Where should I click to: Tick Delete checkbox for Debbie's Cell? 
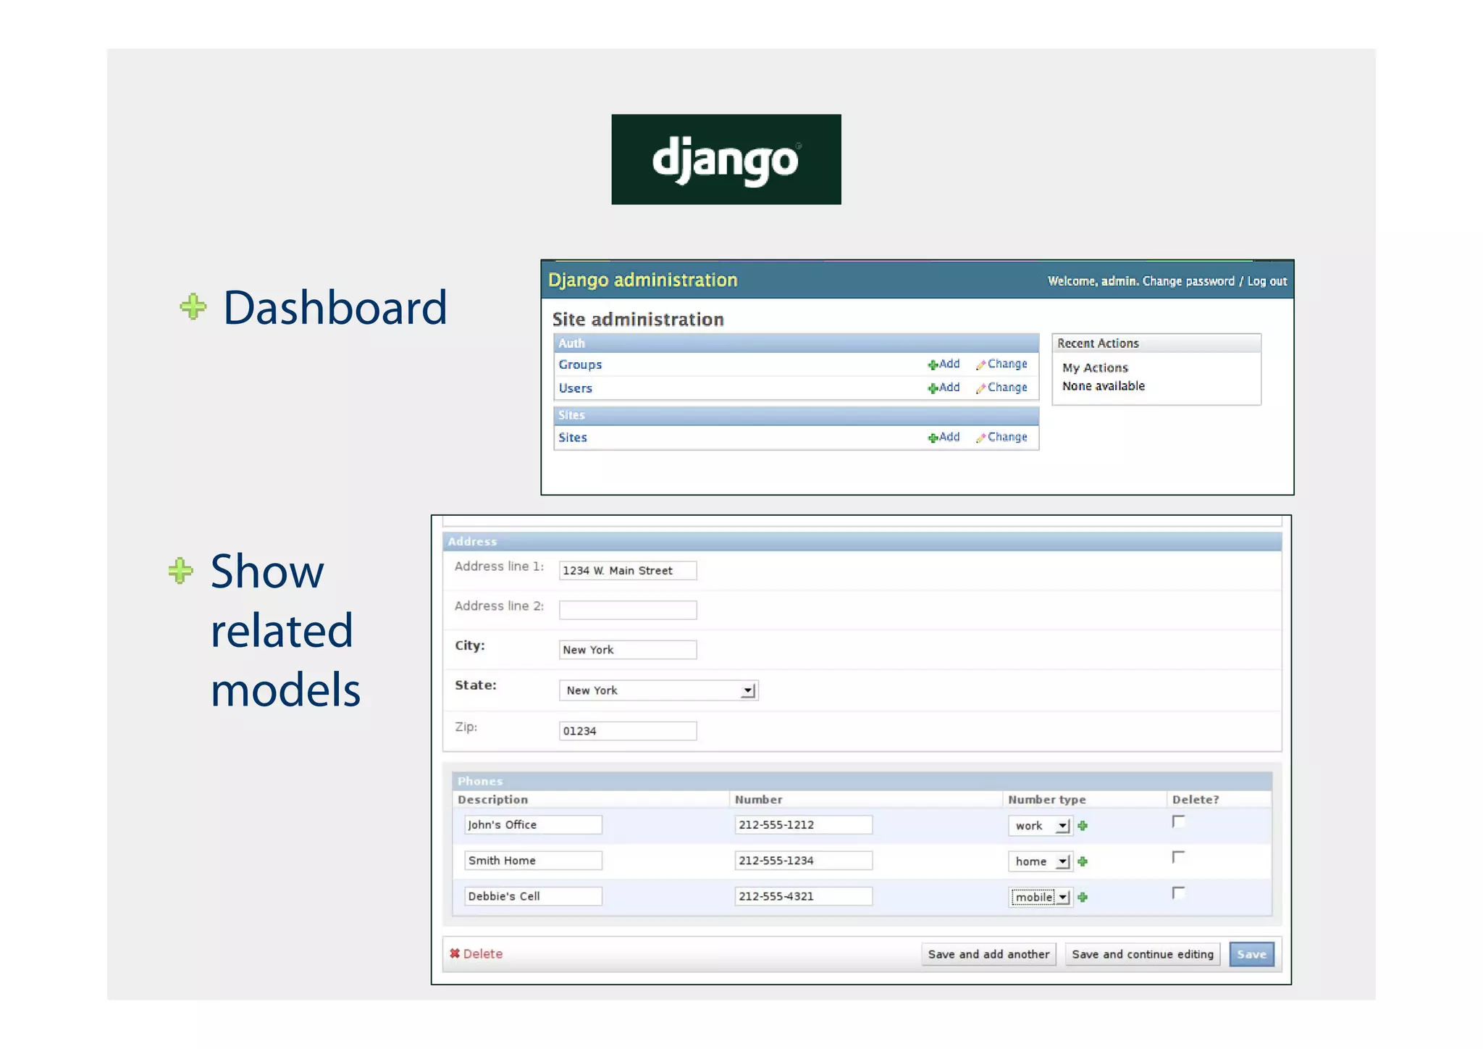coord(1178,893)
